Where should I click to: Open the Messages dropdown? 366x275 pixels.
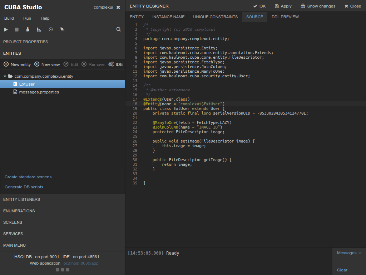click(x=349, y=253)
